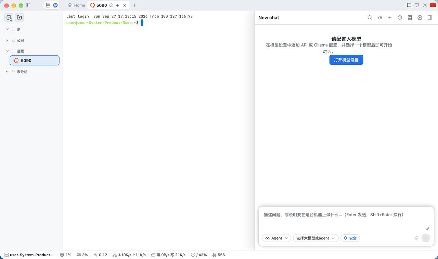The height and width of the screenshot is (259, 438).
Task: Click the new folder group icon
Action: coord(19,17)
